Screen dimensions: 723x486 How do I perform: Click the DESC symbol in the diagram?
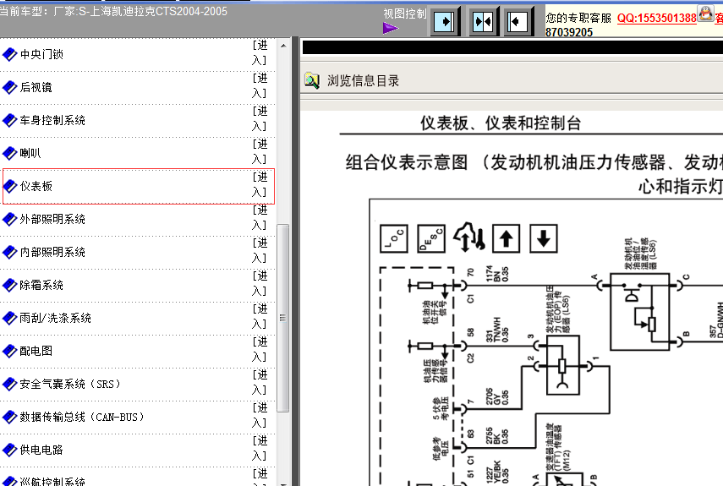[x=431, y=238]
